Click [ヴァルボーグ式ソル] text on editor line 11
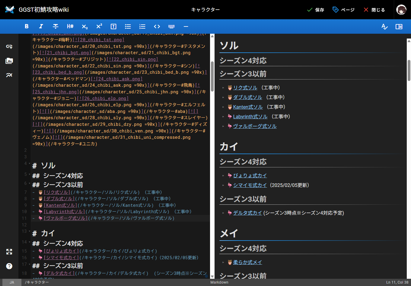Viewport: 411px width, 286px height. (66, 218)
